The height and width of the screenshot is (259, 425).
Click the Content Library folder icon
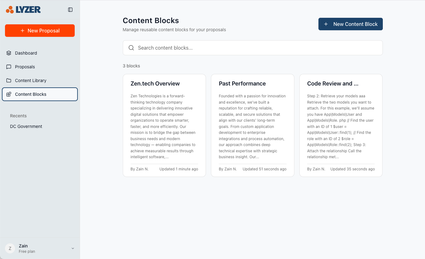click(x=9, y=81)
